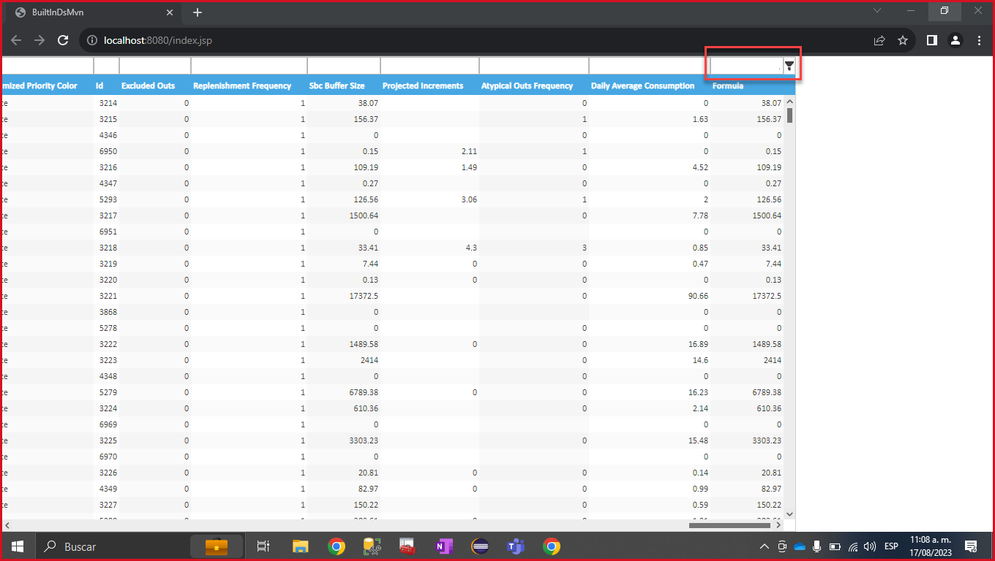Bookmark this page with star icon
The image size is (995, 561).
coord(903,41)
